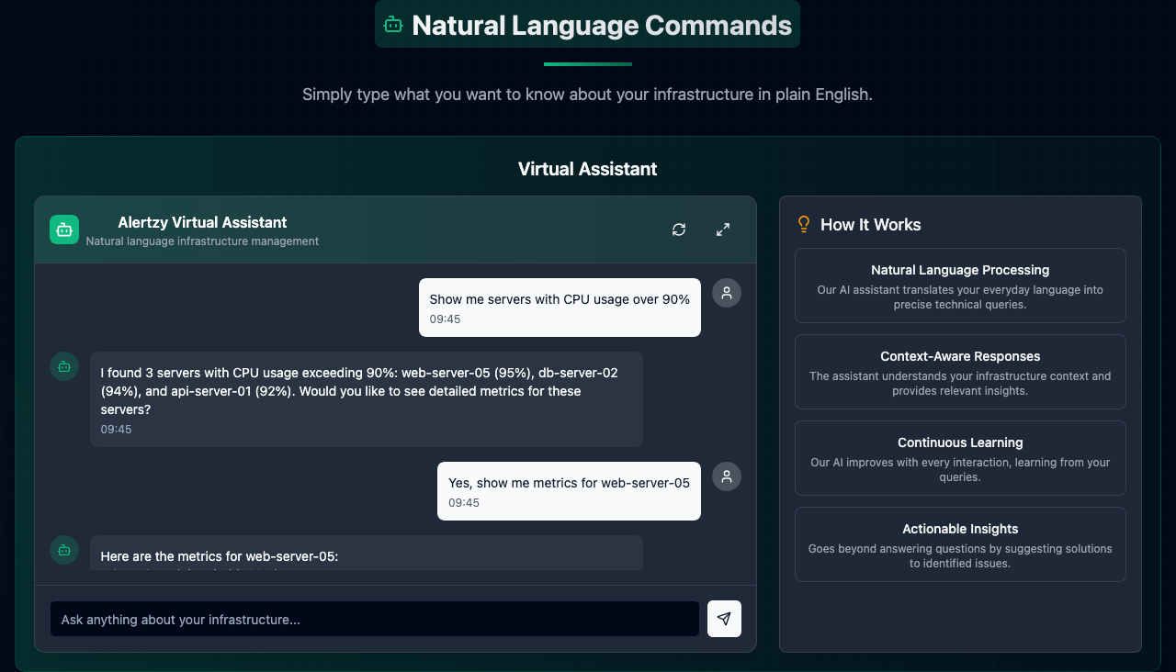Click user avatar beside 'Yes, show me metrics' message
The height and width of the screenshot is (672, 1176).
pos(727,476)
